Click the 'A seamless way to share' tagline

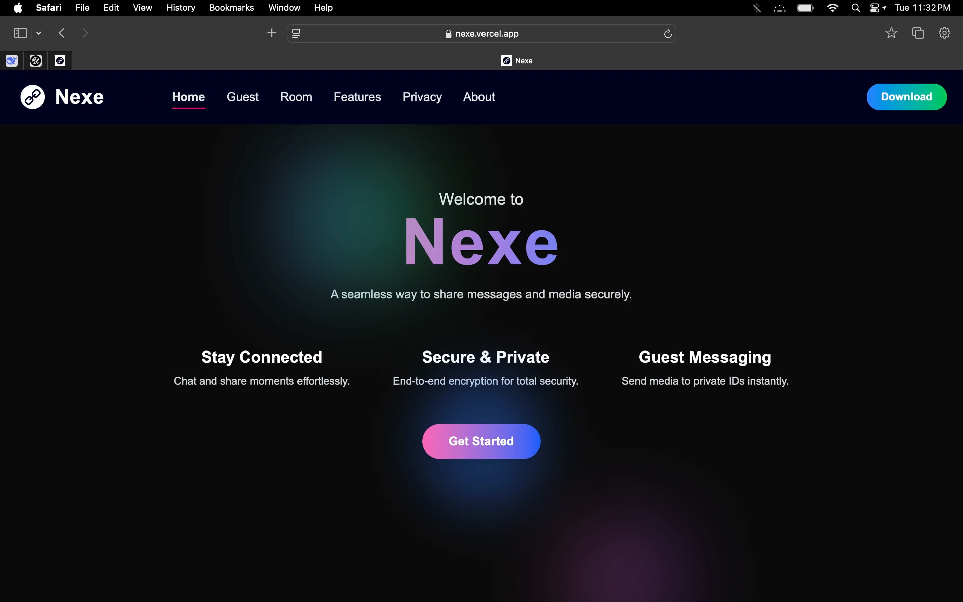point(481,294)
